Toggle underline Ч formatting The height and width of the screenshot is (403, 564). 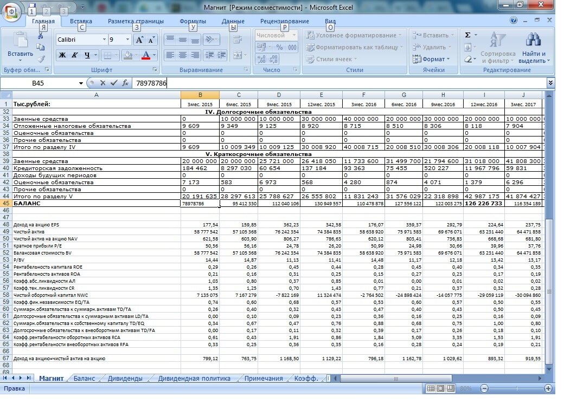point(87,55)
